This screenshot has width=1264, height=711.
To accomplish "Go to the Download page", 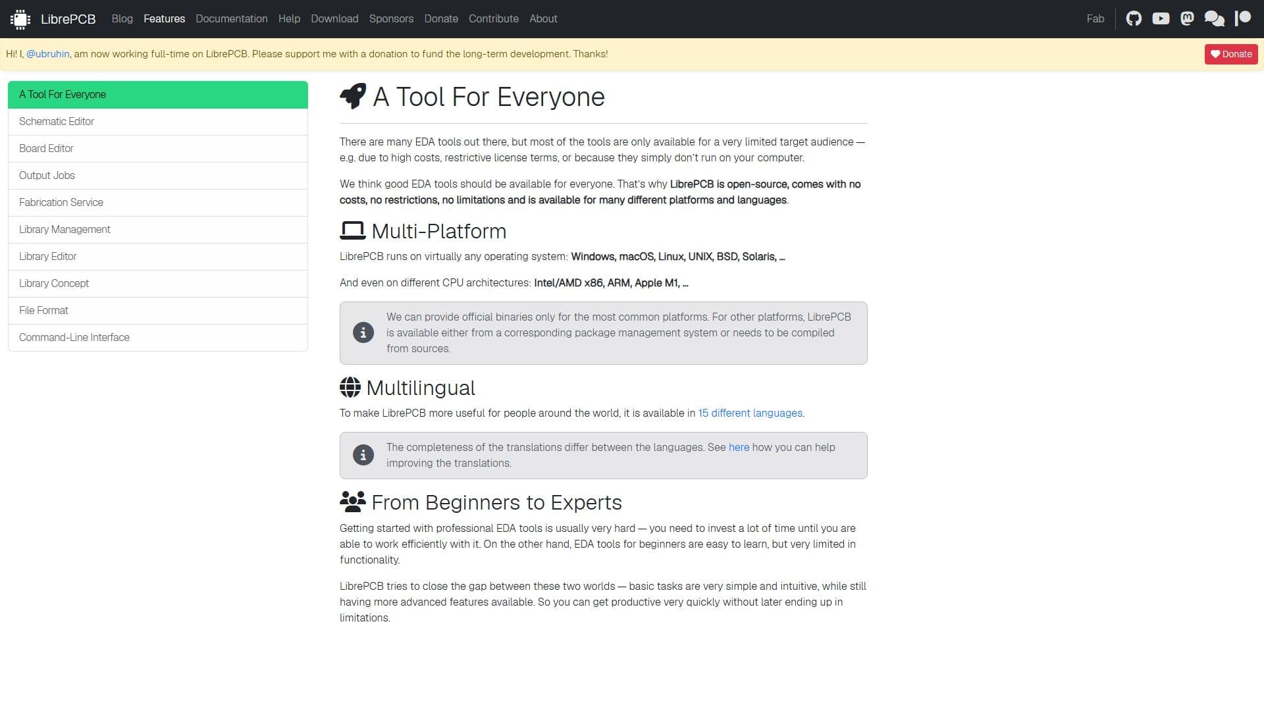I will [334, 18].
